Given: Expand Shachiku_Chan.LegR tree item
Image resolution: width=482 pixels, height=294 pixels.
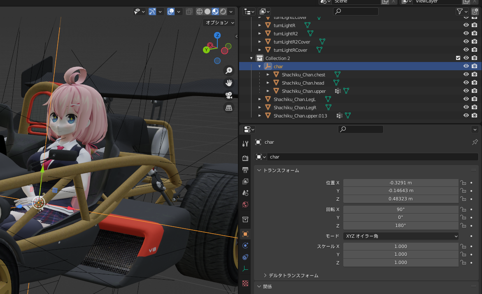Looking at the screenshot, I should pyautogui.click(x=259, y=108).
